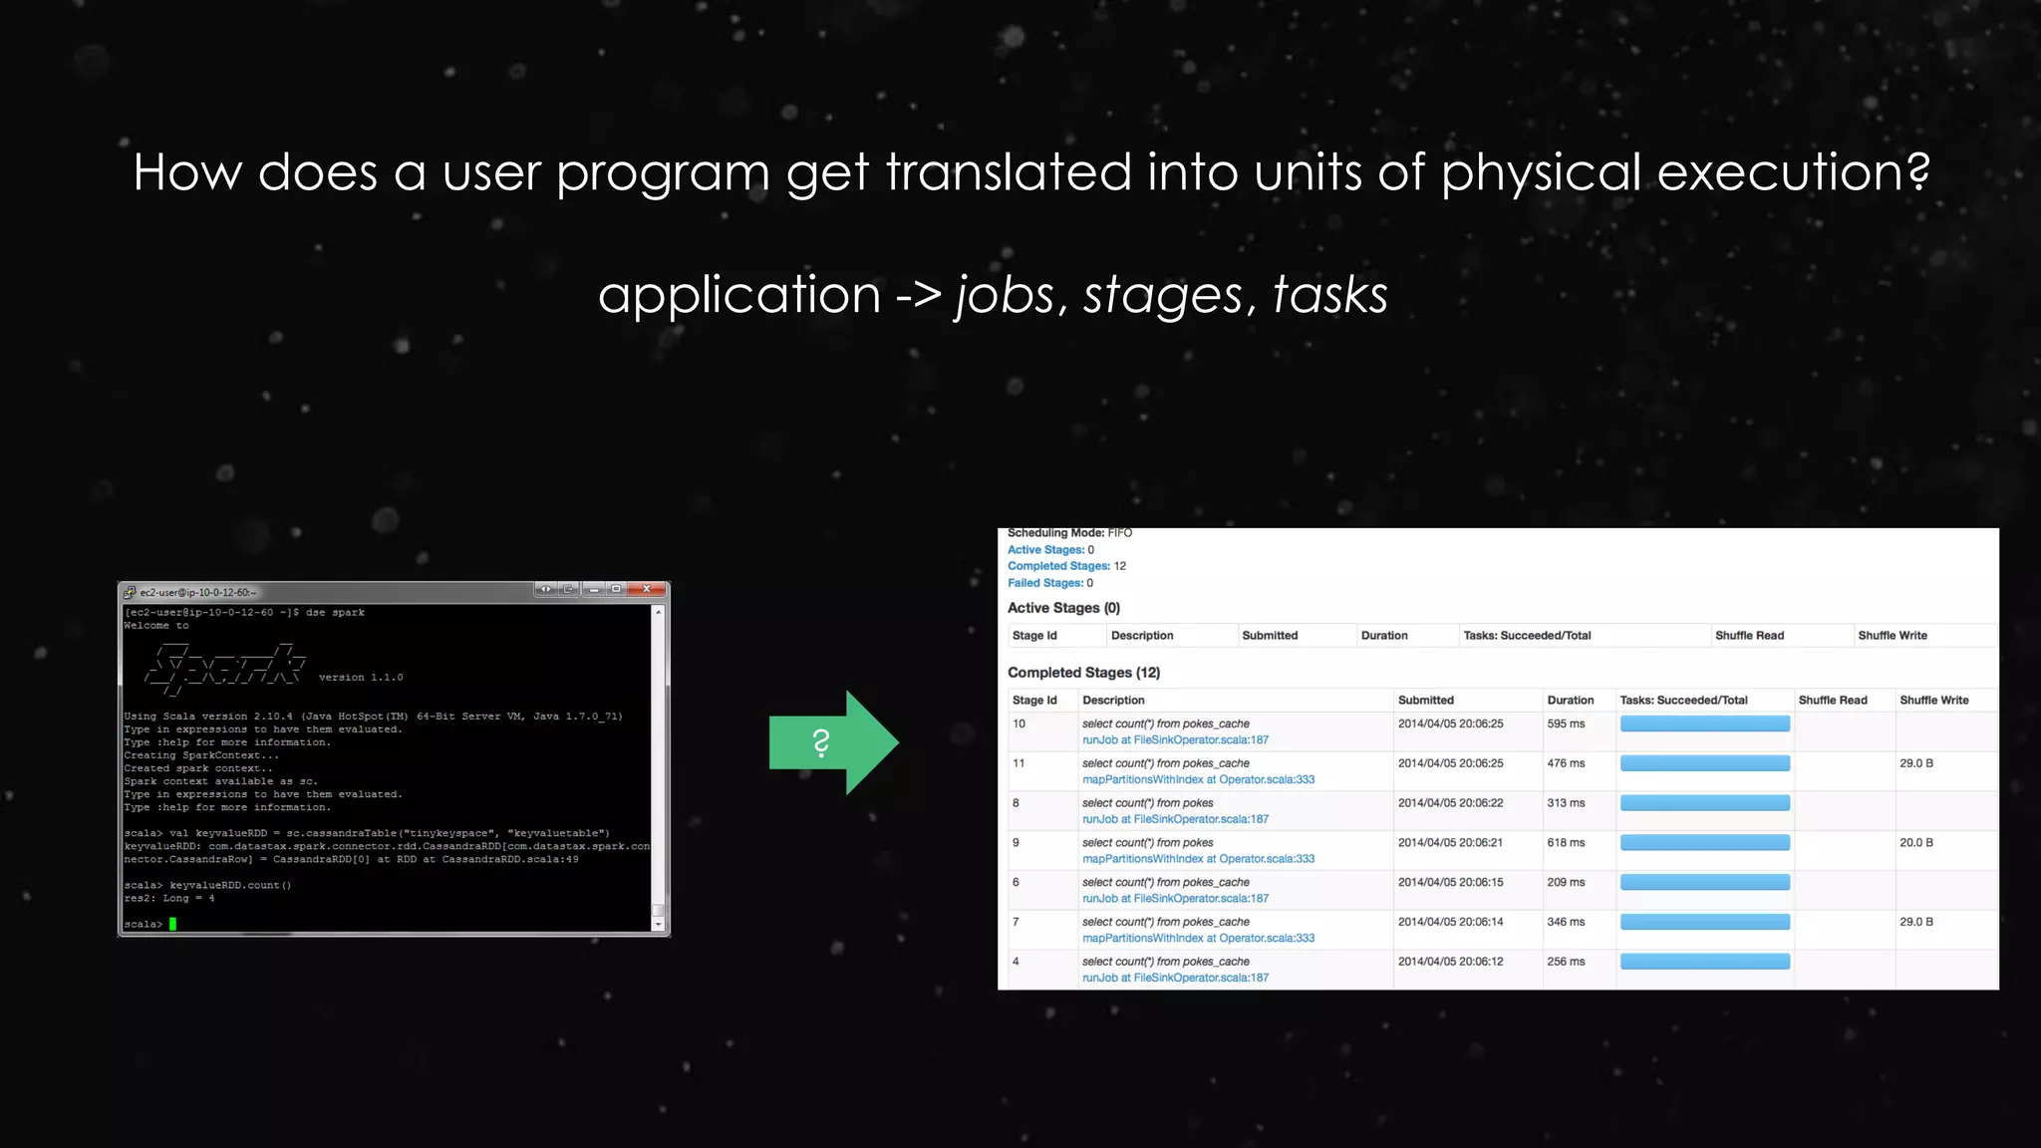The height and width of the screenshot is (1148, 2041).
Task: Click the double-arrow button in the terminal title bar
Action: click(x=545, y=589)
